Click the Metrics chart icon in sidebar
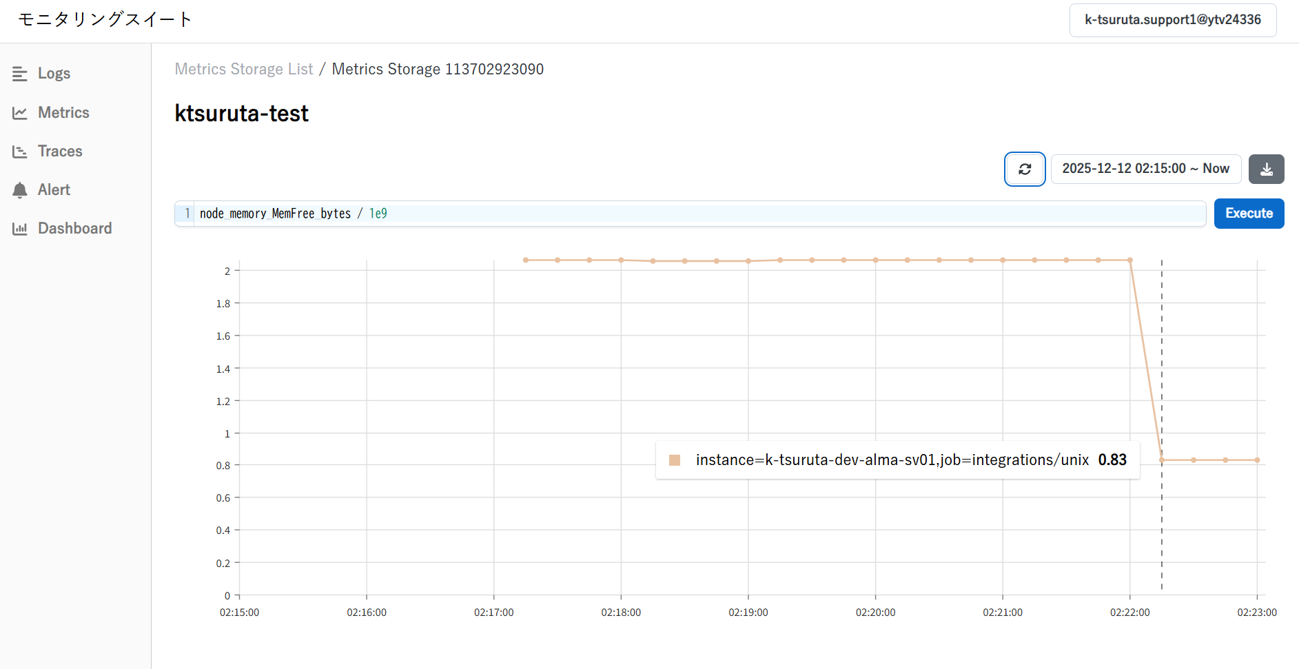Image resolution: width=1299 pixels, height=669 pixels. point(20,113)
